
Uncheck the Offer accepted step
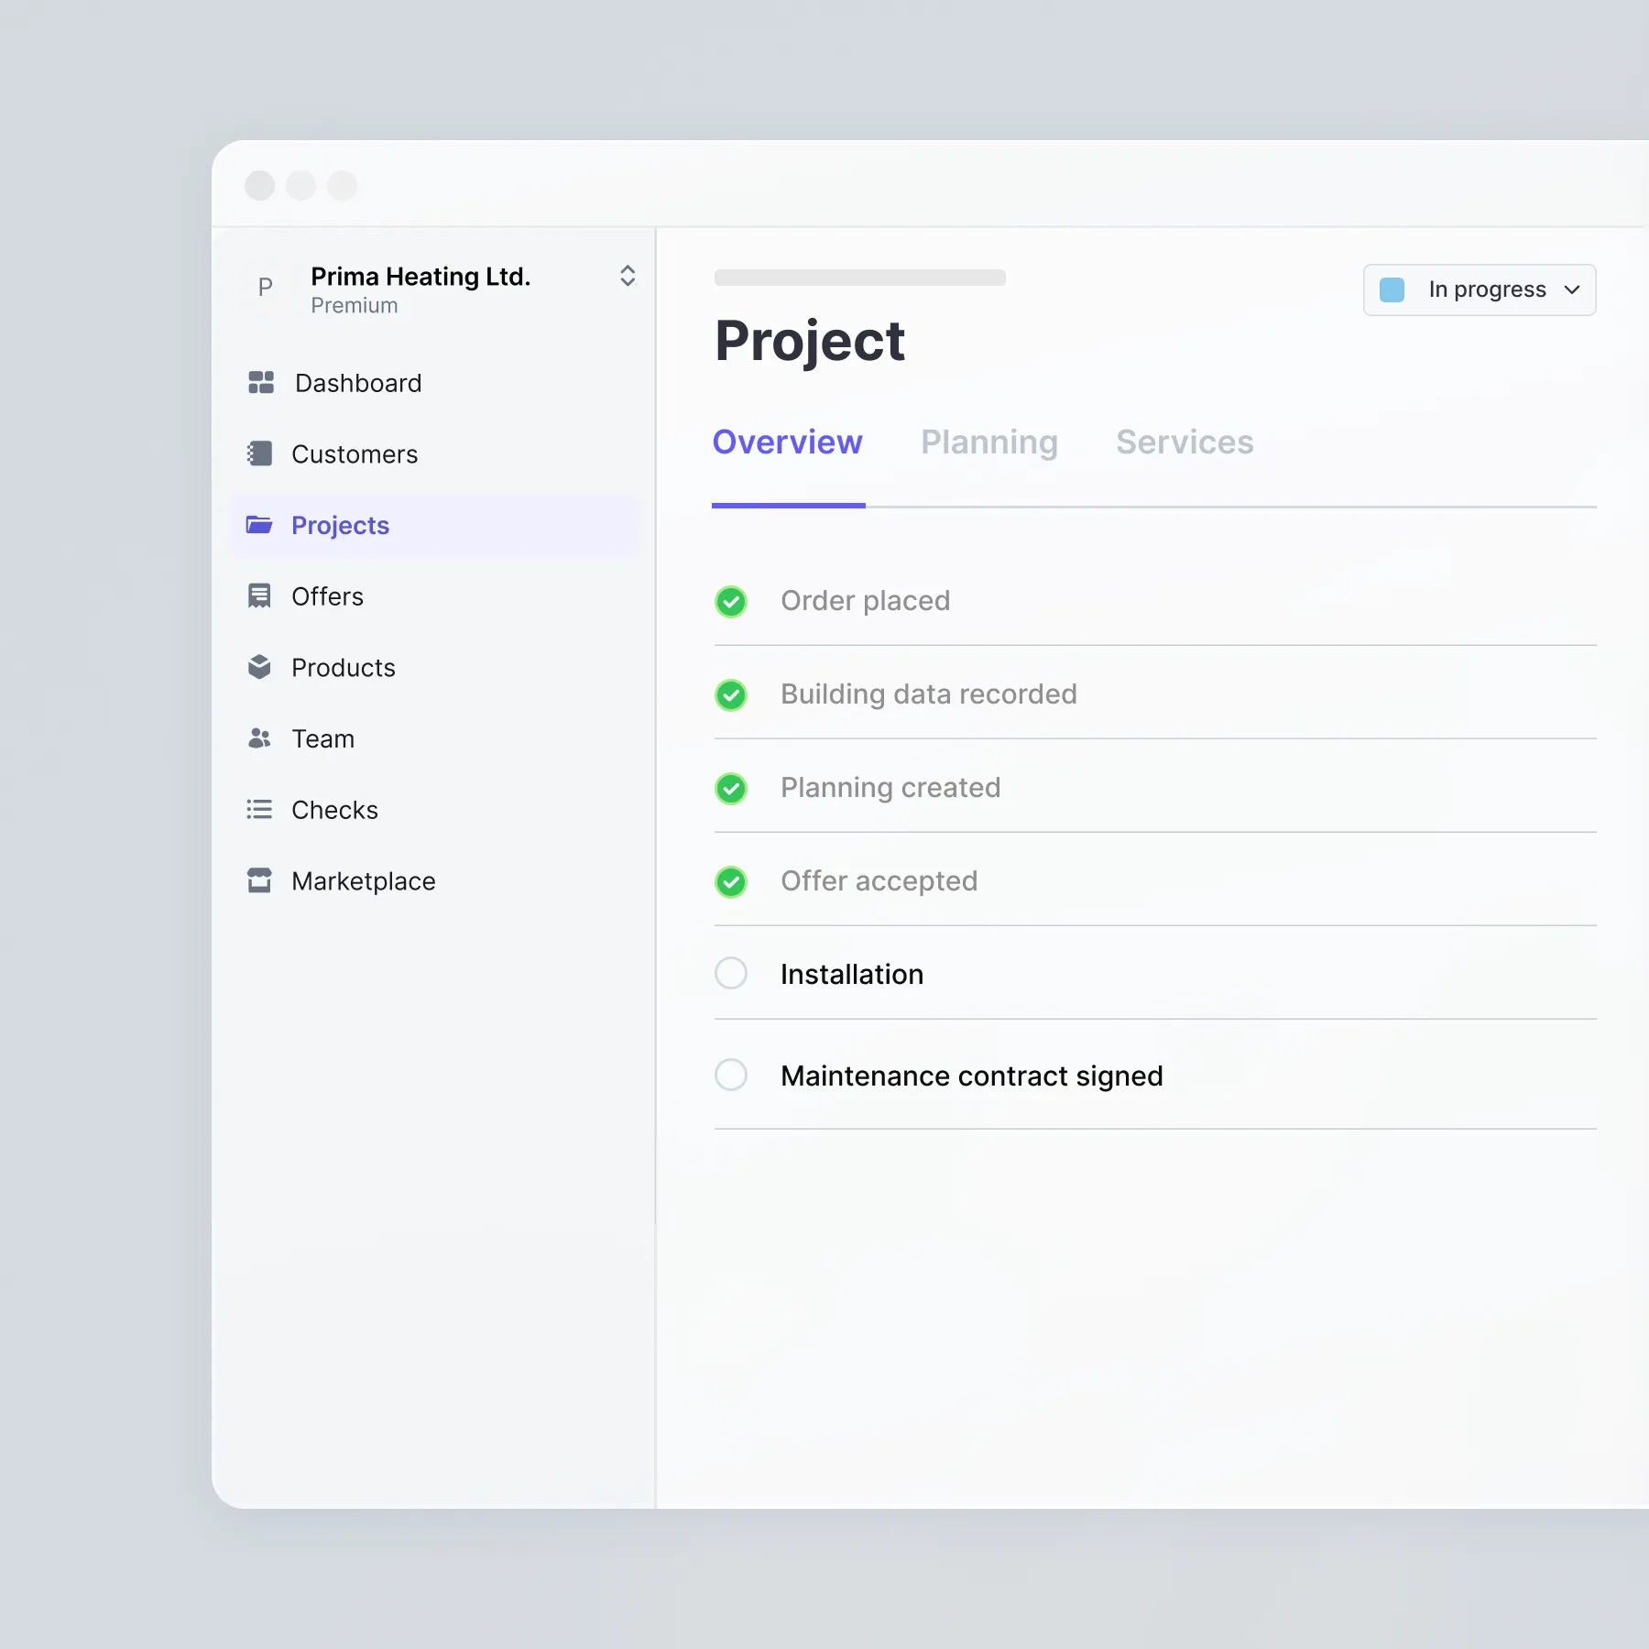point(731,882)
